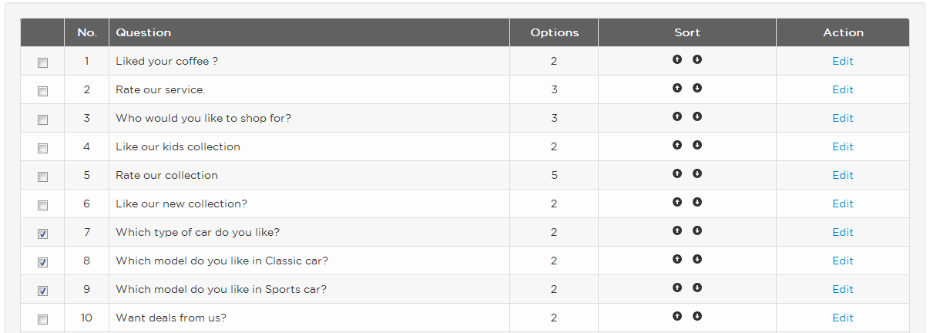Open Edit for 'Who would you like to shop for?'
The height and width of the screenshot is (333, 930).
click(843, 118)
